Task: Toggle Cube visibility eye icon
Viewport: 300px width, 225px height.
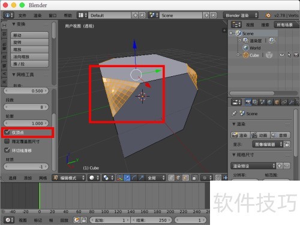Action: tap(282, 55)
